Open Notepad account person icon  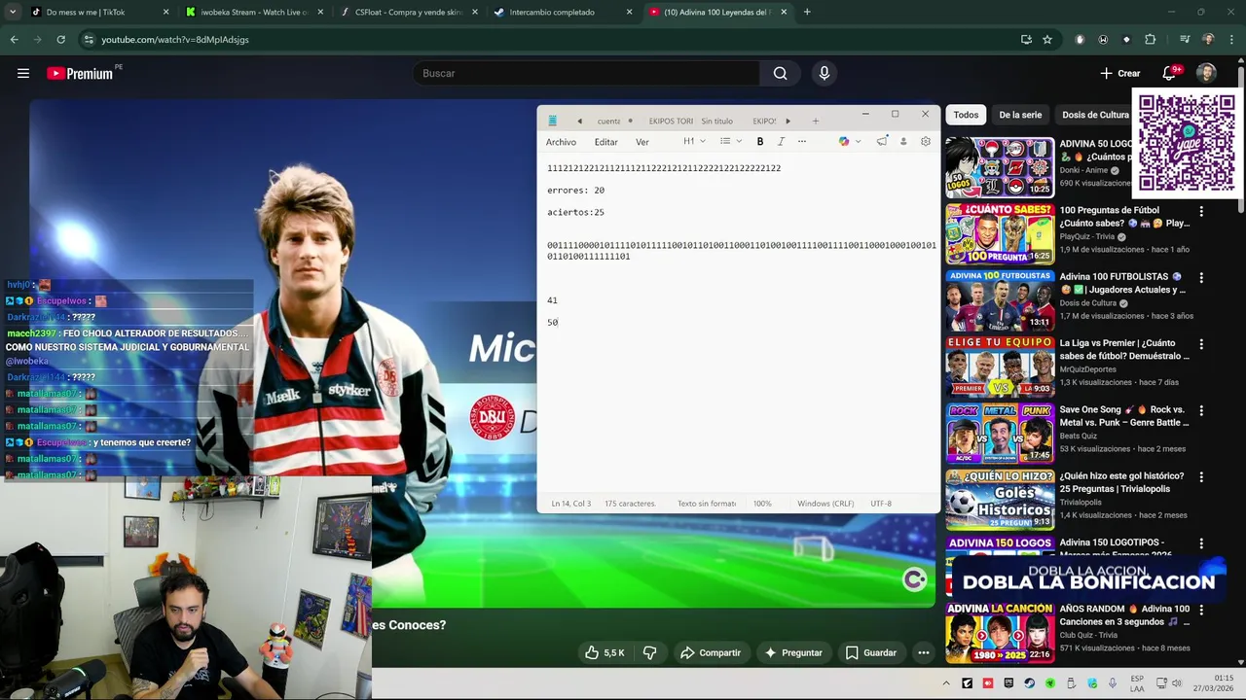[x=903, y=141]
